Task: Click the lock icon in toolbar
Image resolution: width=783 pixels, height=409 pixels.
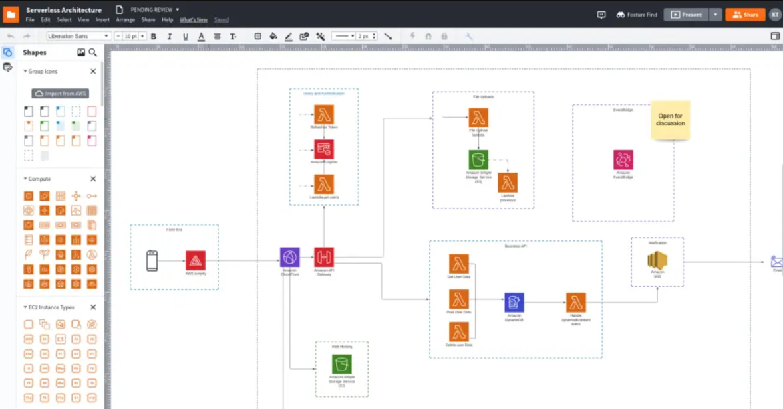Action: point(444,36)
